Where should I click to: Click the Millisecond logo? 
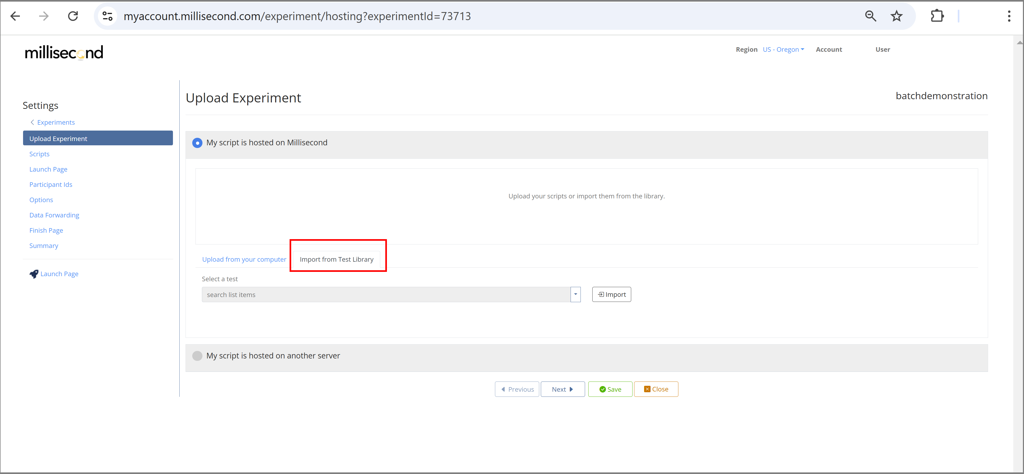(64, 53)
